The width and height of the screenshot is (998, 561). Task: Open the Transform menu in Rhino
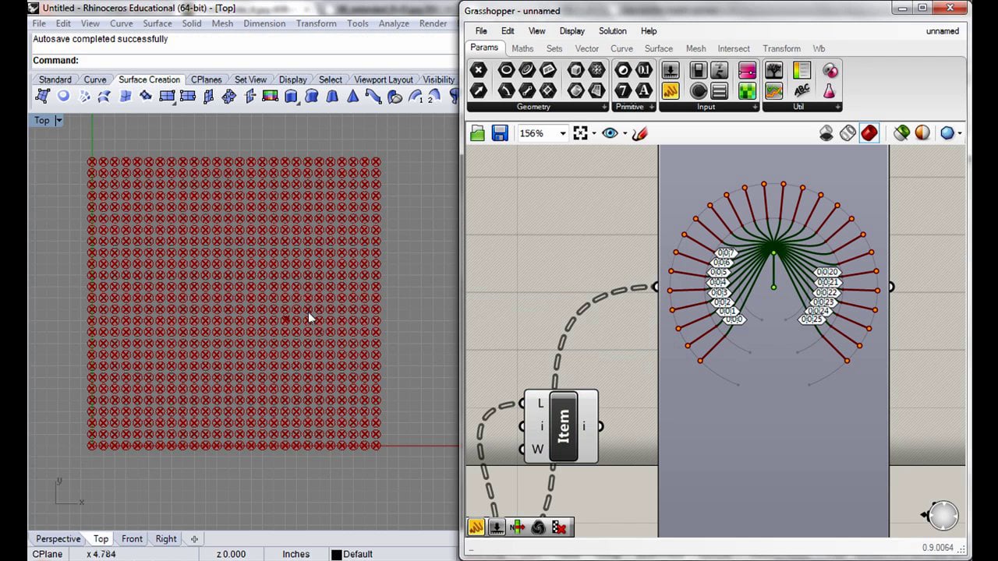317,23
